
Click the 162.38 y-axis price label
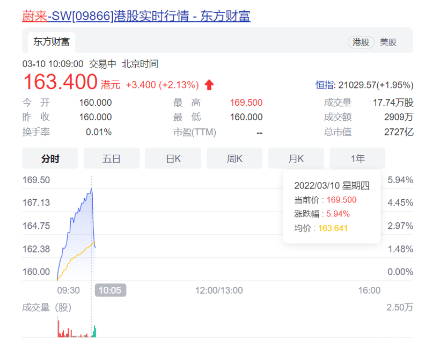point(36,249)
